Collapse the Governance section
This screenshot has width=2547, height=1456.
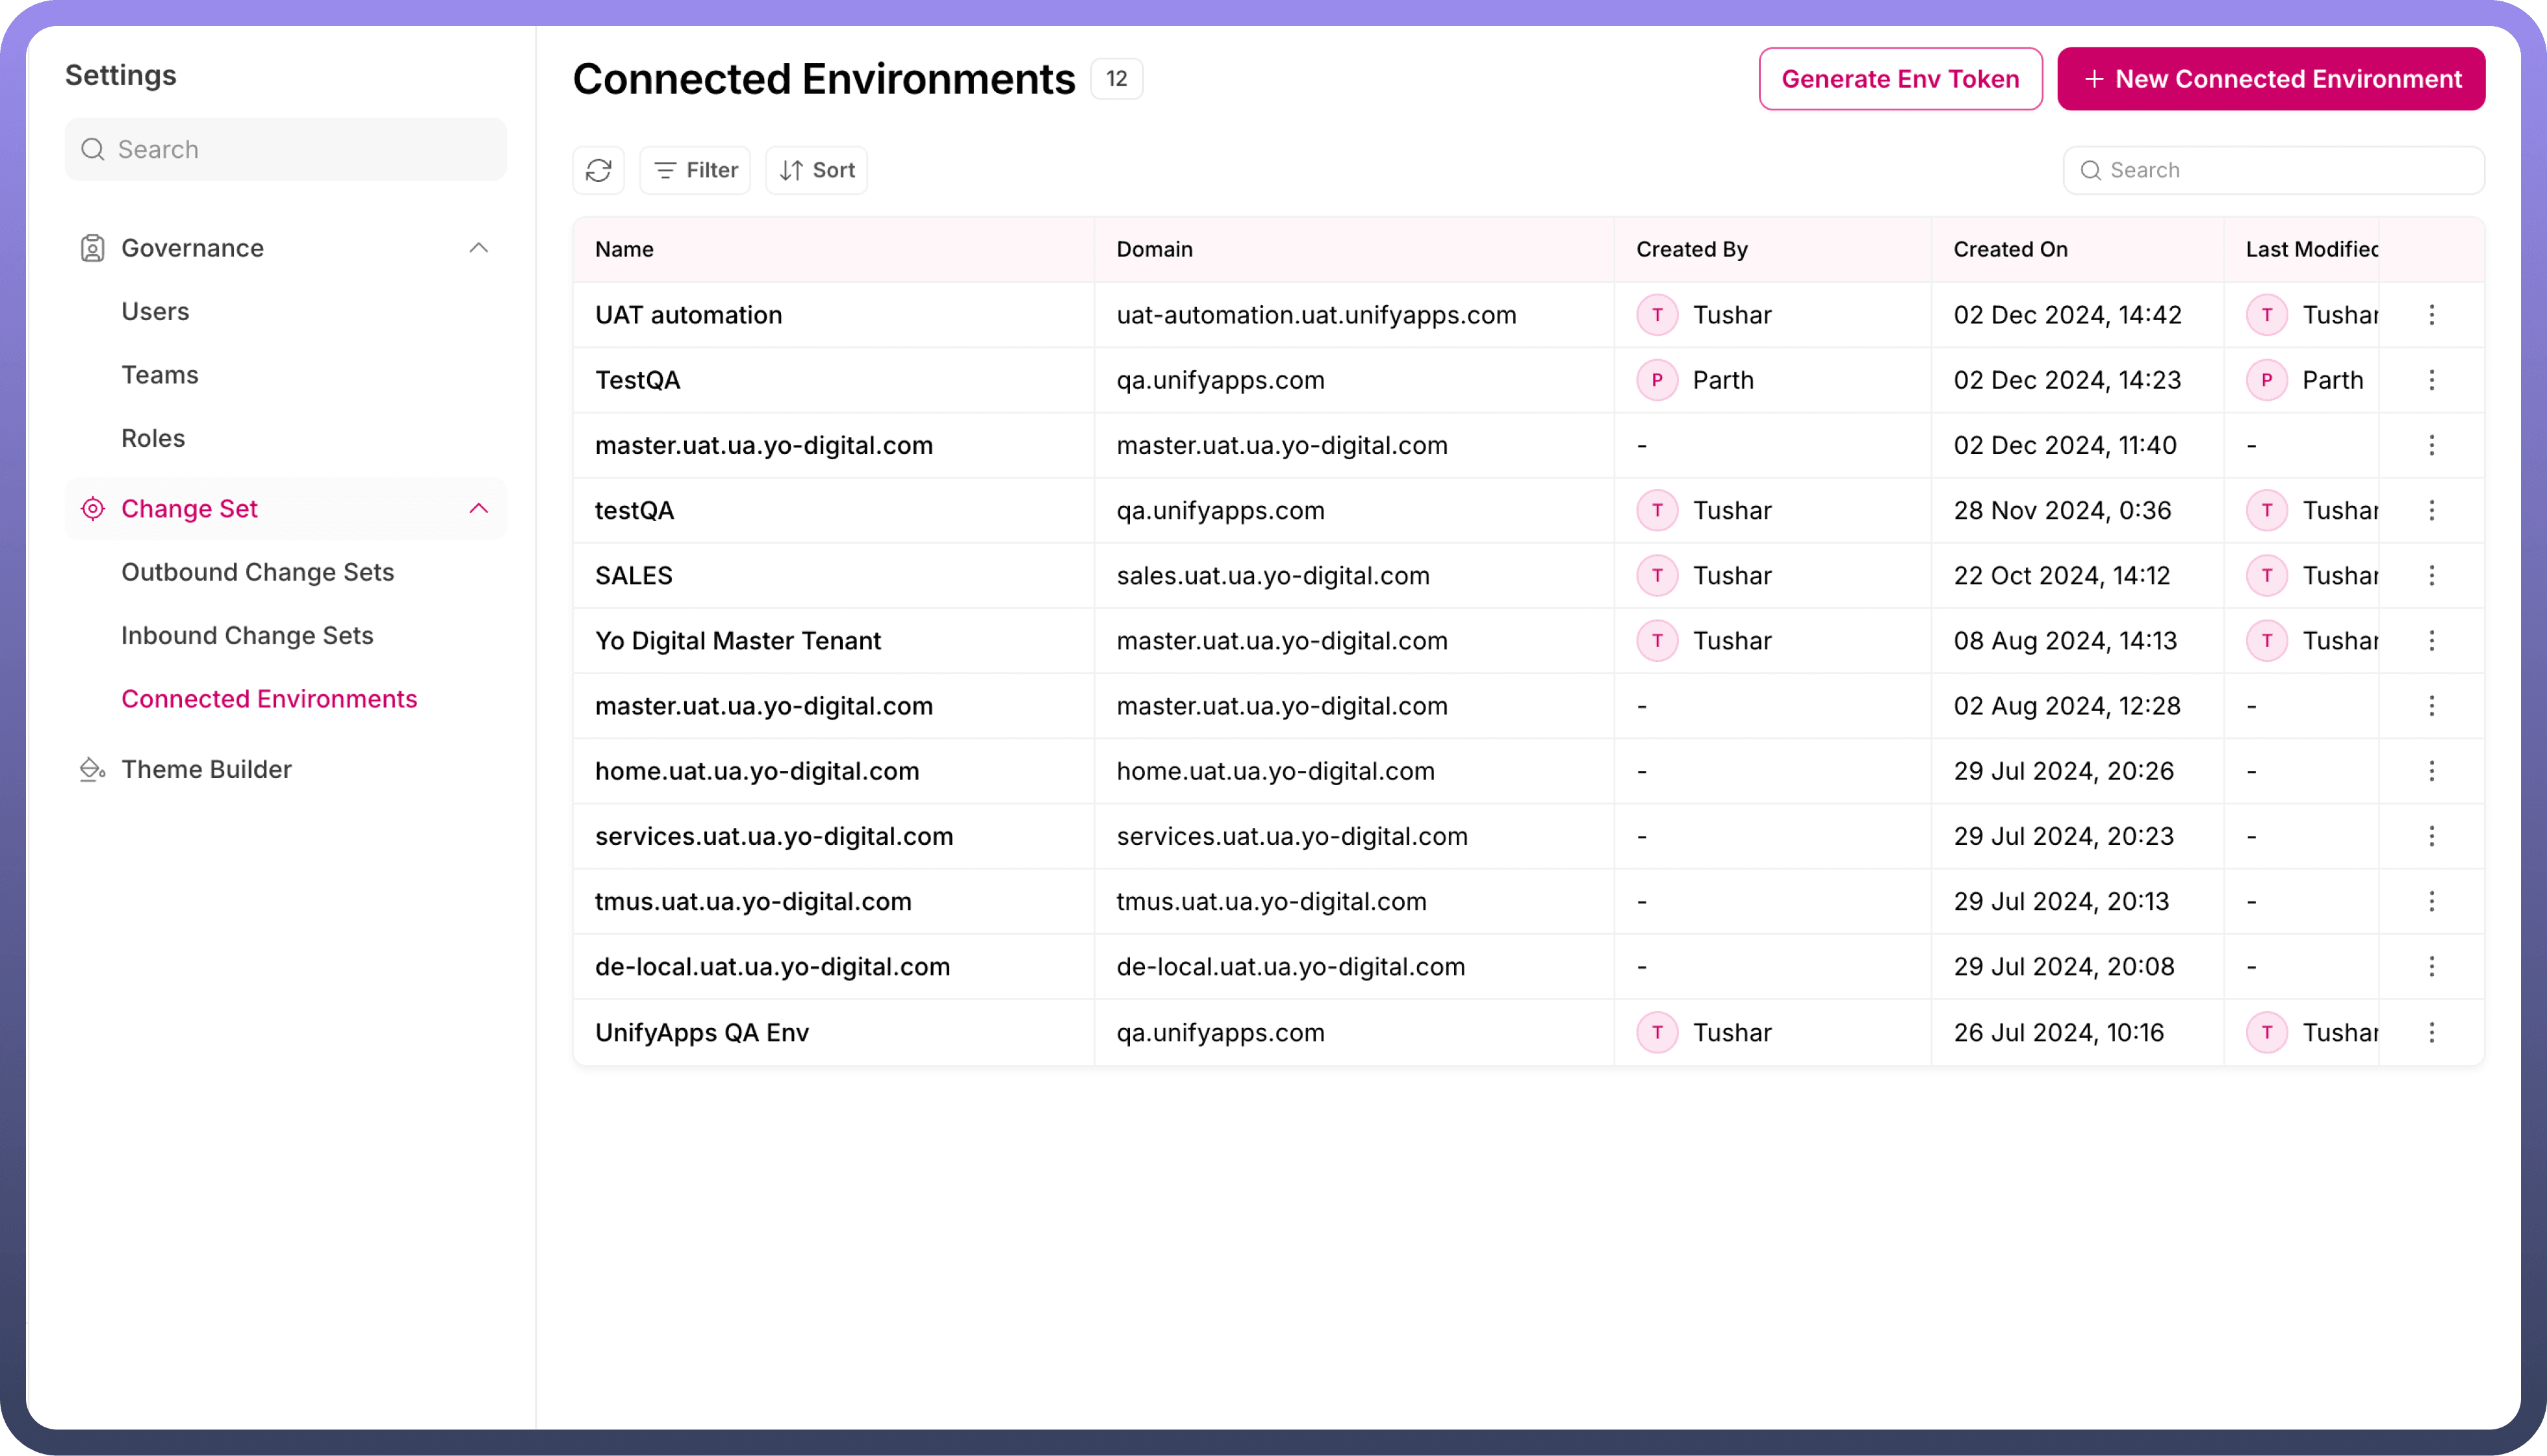click(x=478, y=248)
